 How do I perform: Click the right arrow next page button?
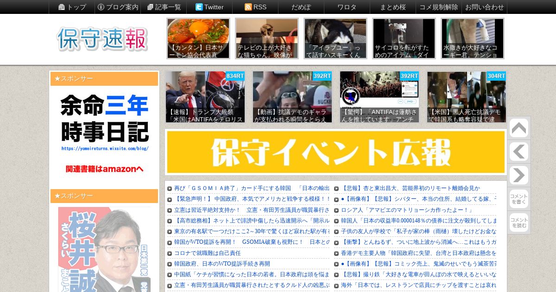coord(518,175)
